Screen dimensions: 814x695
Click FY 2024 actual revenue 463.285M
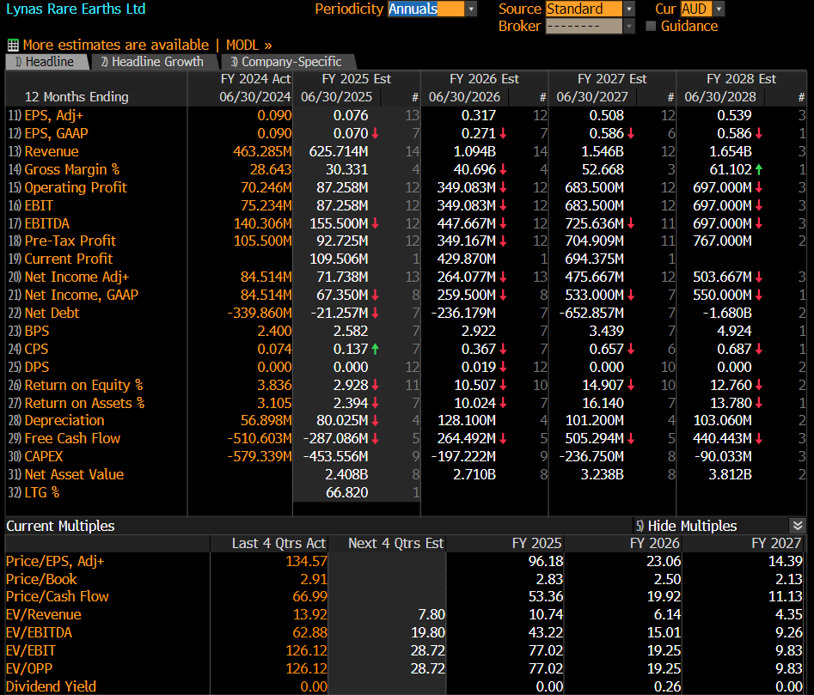click(262, 151)
